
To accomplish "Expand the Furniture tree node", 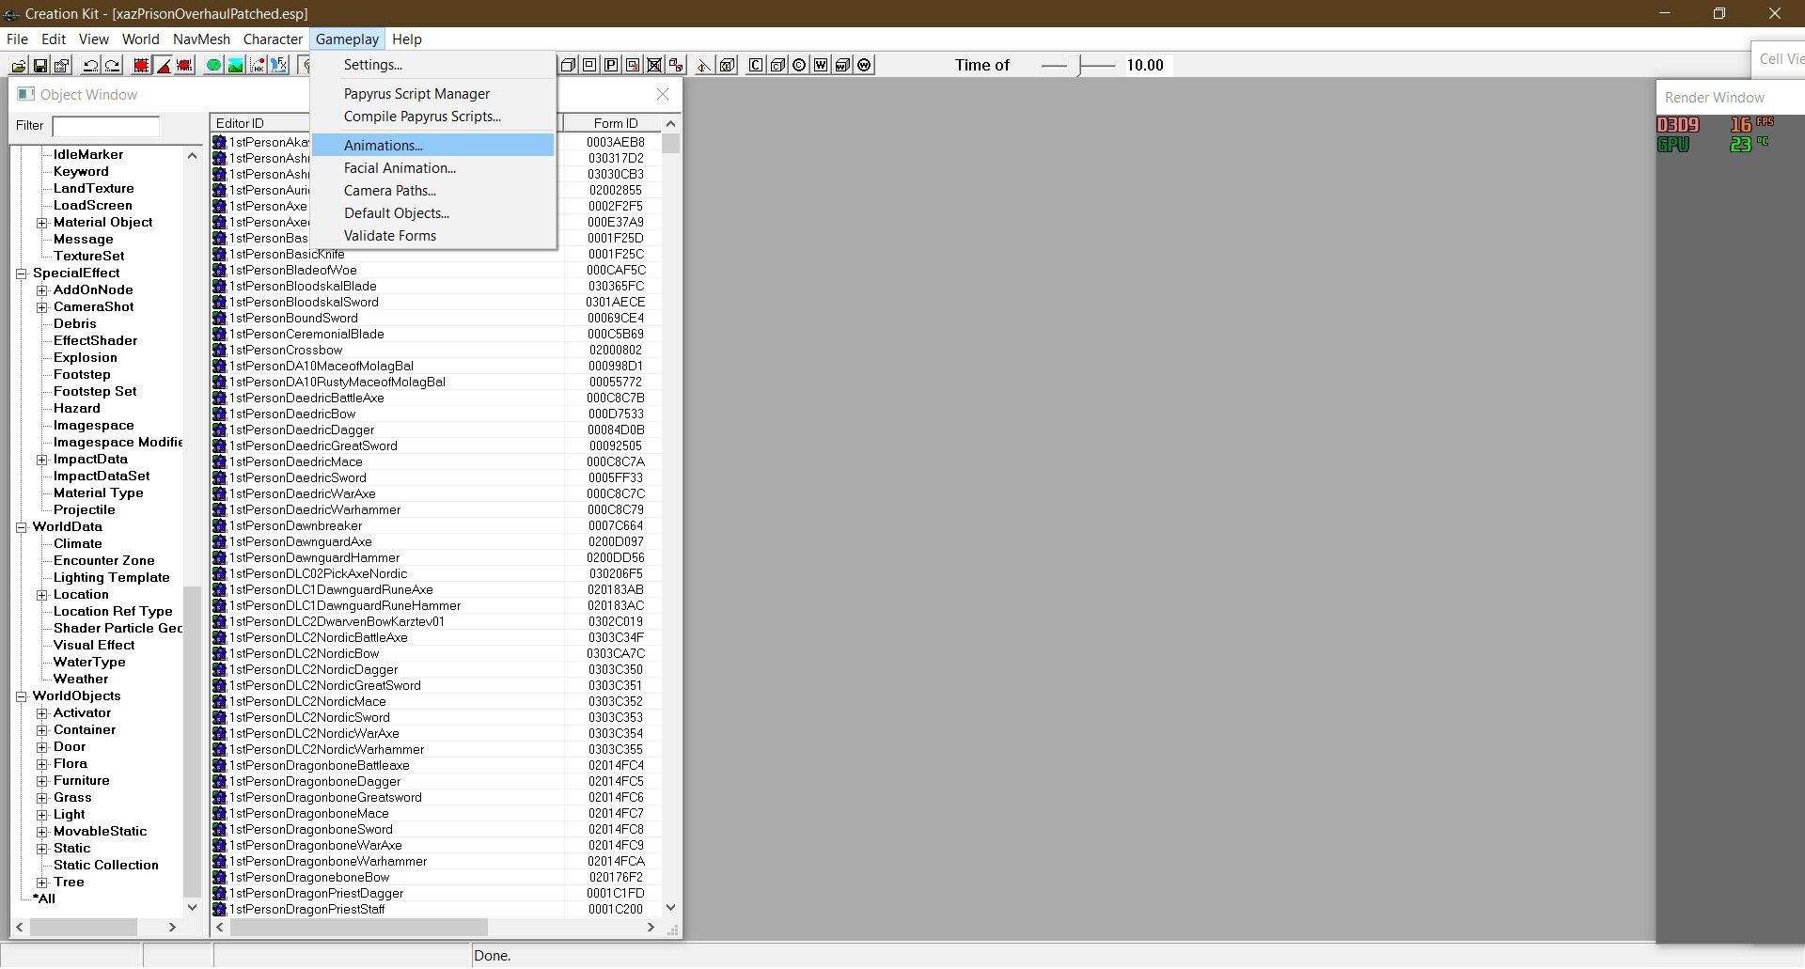I will [x=41, y=781].
